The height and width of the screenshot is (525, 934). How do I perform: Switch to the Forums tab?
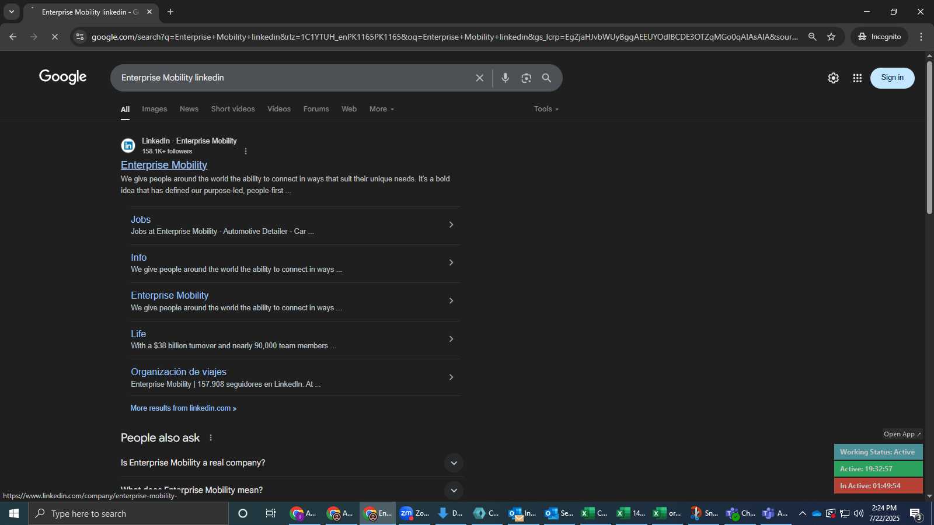316,109
